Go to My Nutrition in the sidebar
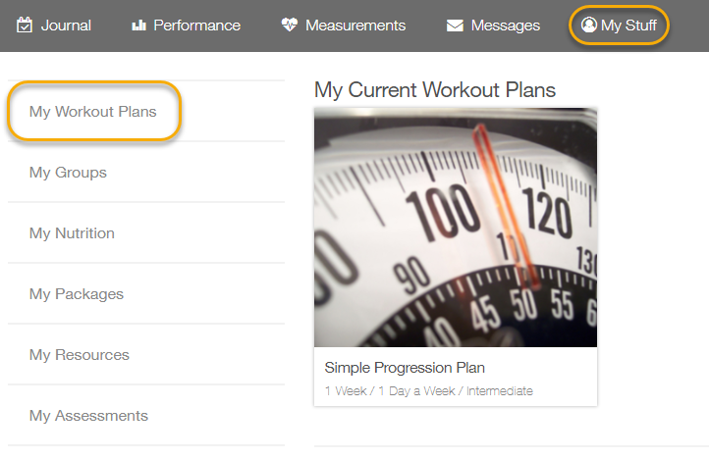 pyautogui.click(x=72, y=233)
